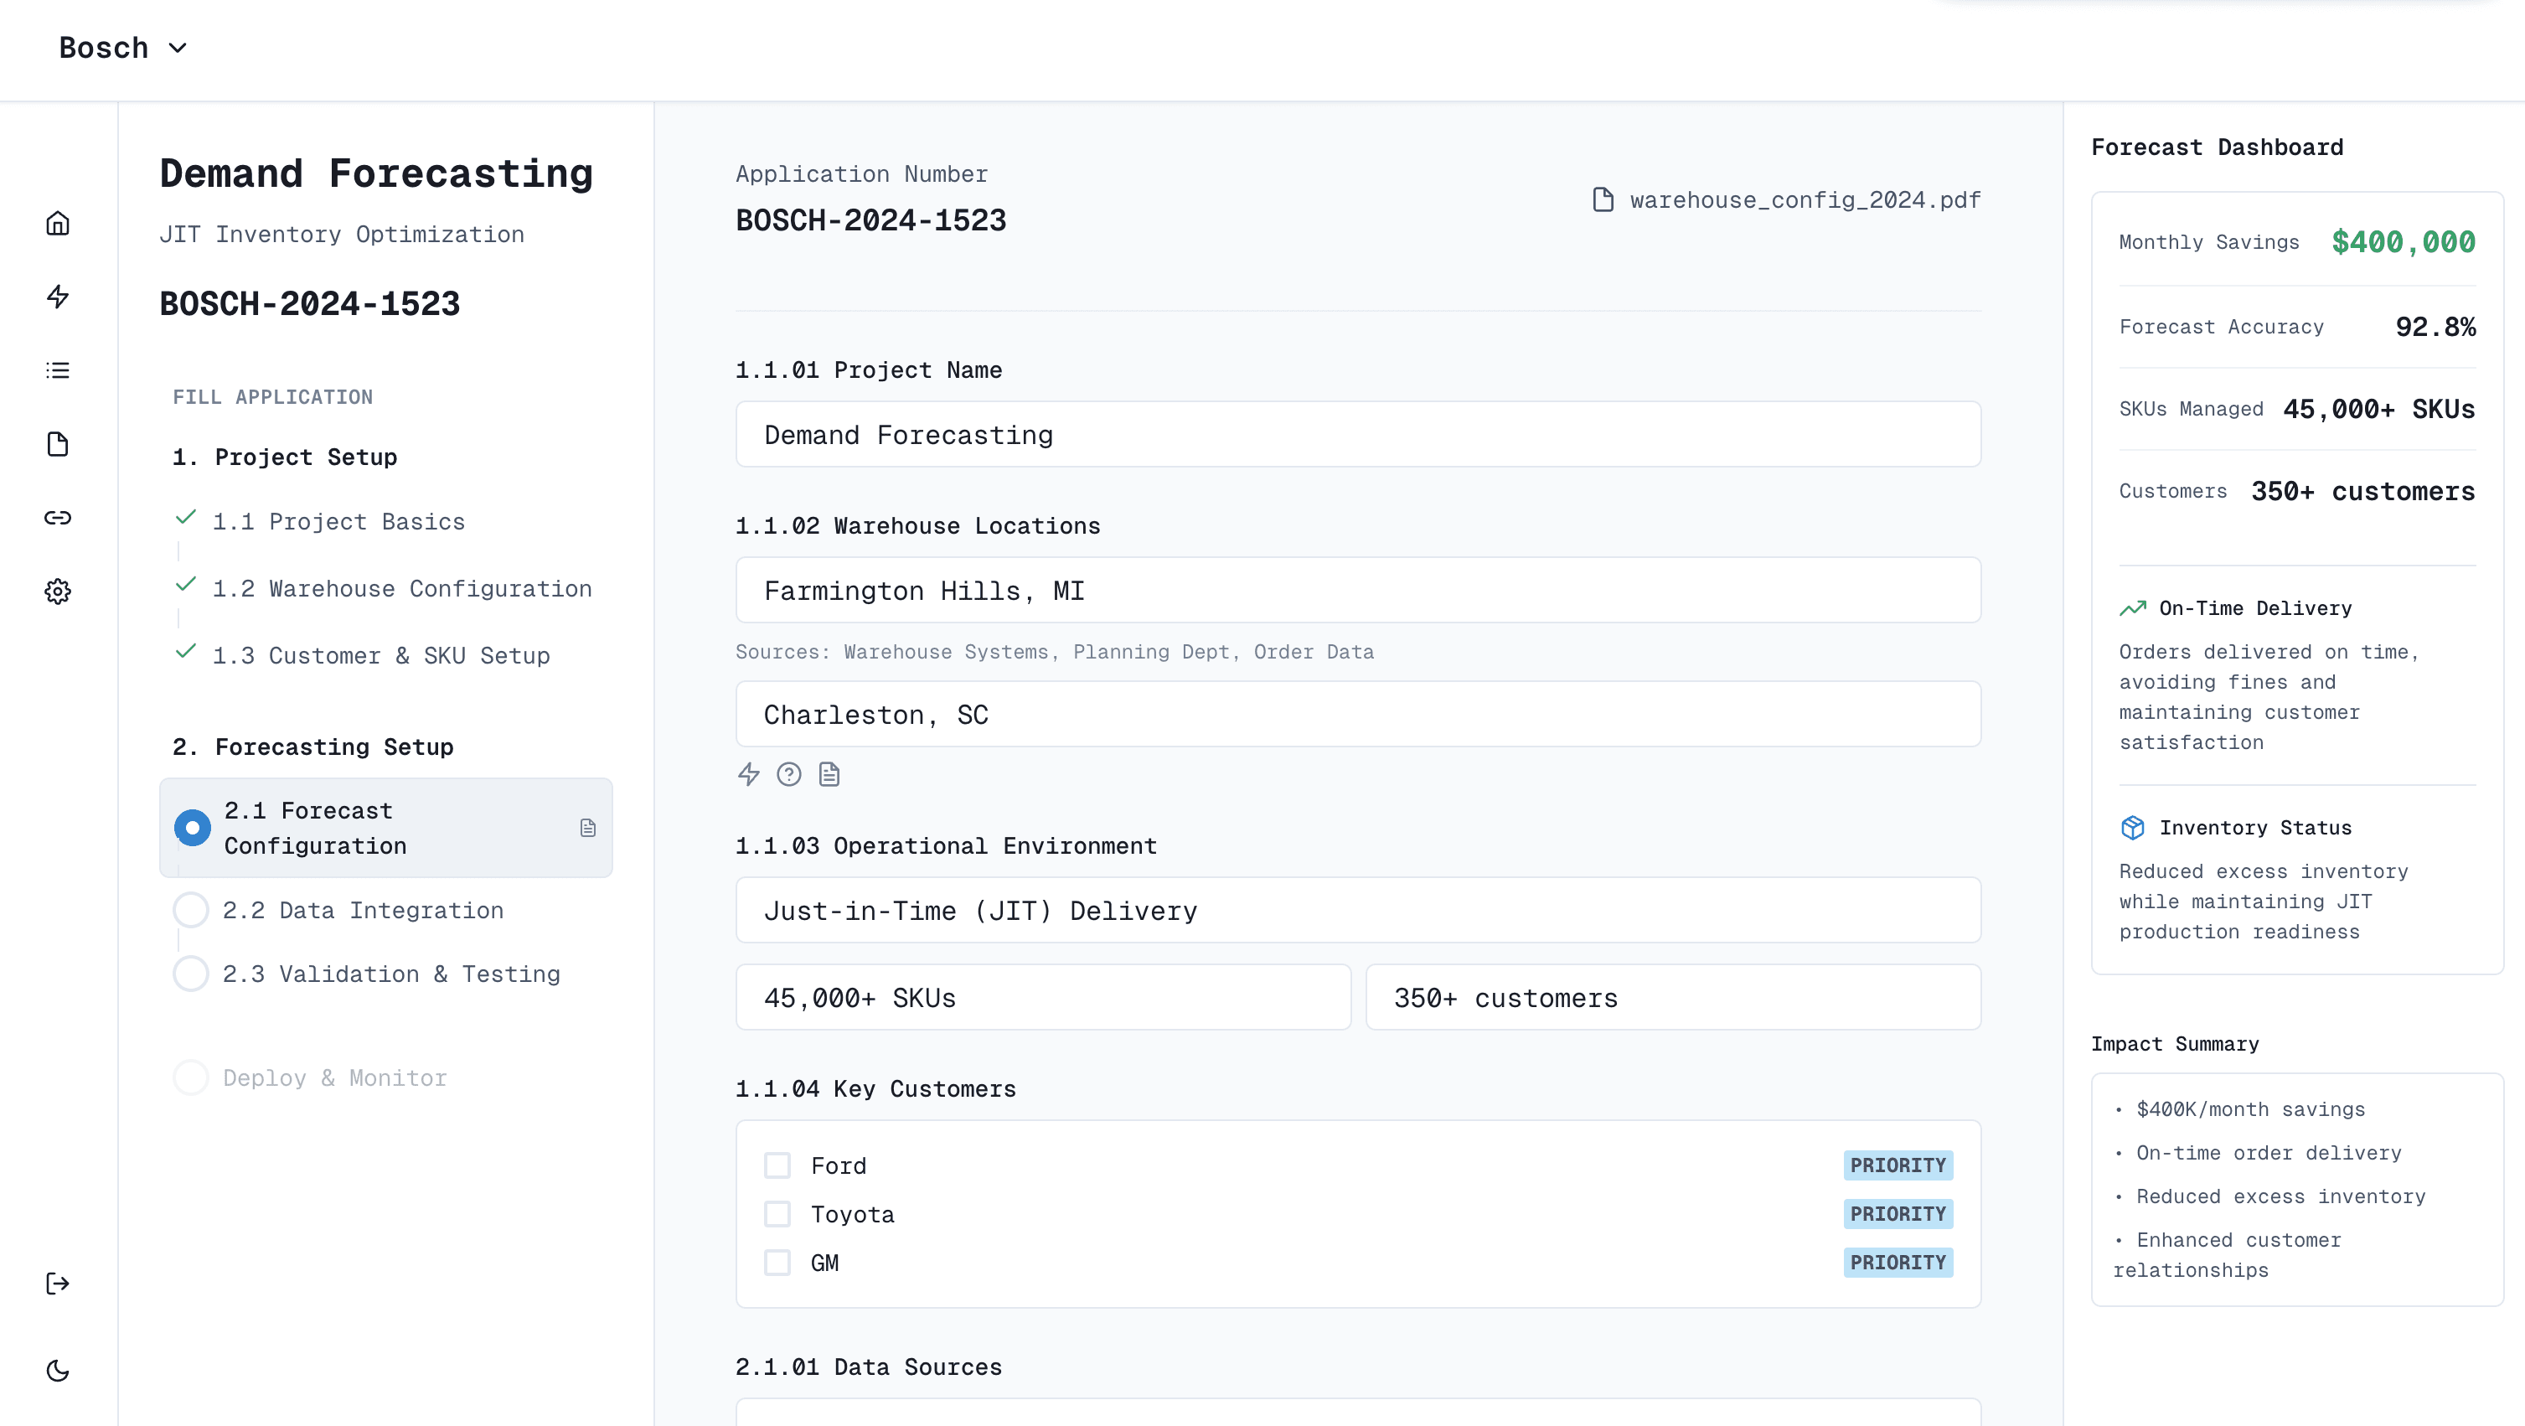The width and height of the screenshot is (2525, 1426).
Task: Check the Toyota key customer checkbox
Action: tap(777, 1213)
